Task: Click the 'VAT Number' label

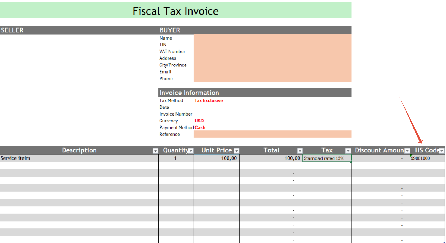Action: coord(172,51)
